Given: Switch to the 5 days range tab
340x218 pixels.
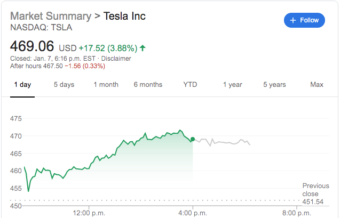Looking at the screenshot, I should coord(64,85).
